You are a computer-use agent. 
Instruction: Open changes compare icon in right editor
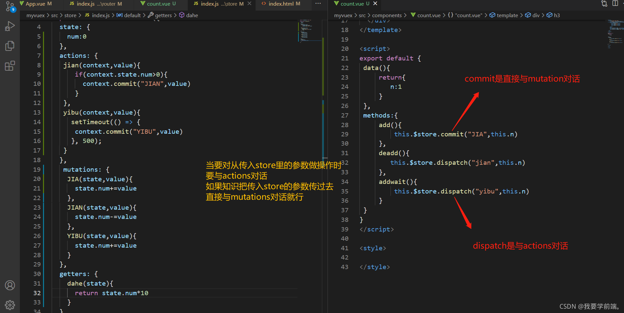pos(604,3)
